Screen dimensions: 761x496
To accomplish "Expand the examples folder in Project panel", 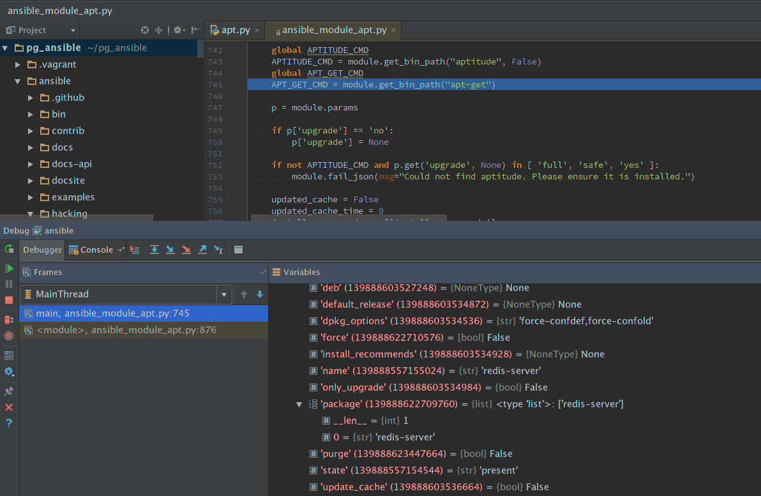I will [x=29, y=197].
